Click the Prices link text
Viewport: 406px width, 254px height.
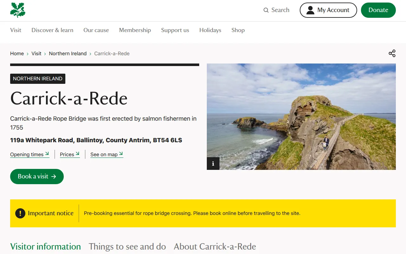click(x=67, y=155)
